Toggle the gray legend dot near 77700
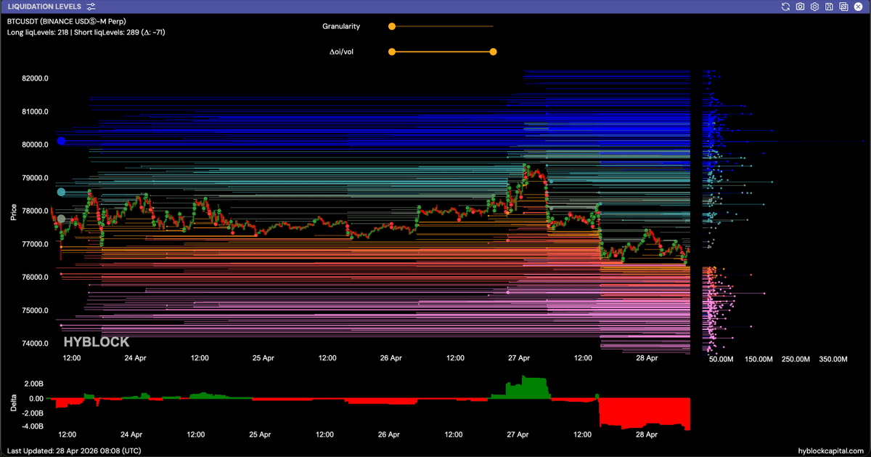 [x=62, y=219]
